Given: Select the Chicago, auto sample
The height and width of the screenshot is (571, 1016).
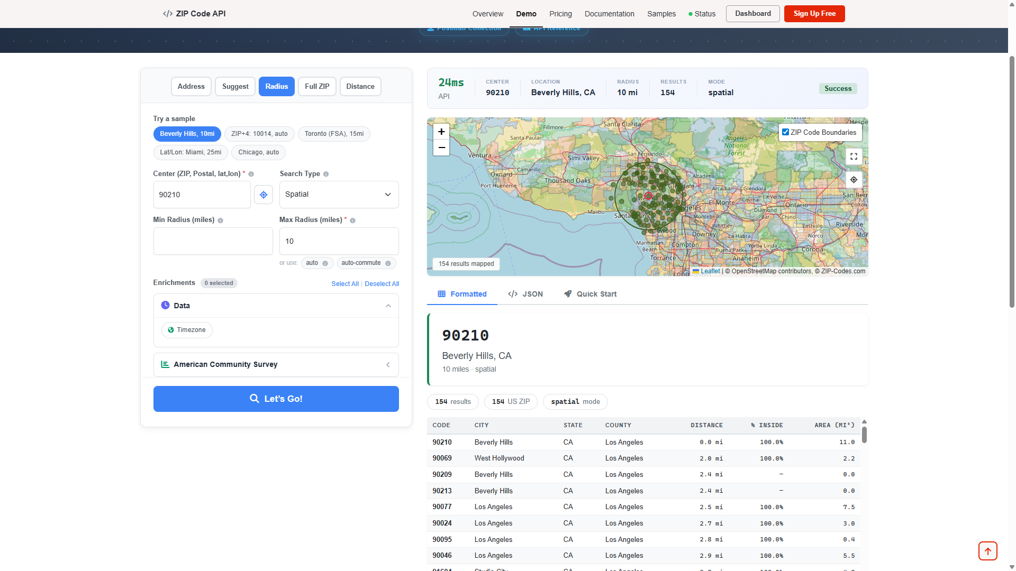Looking at the screenshot, I should pos(258,152).
